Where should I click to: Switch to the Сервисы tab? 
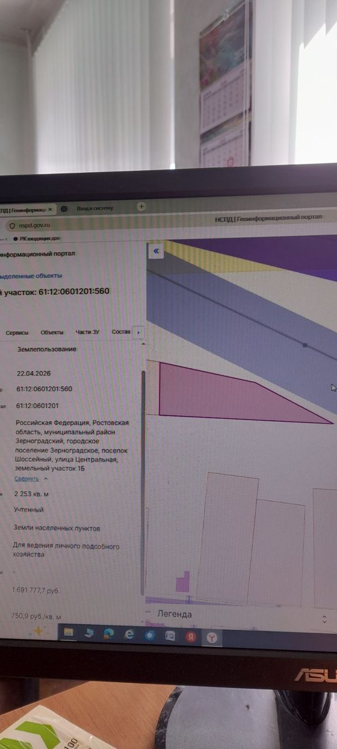(17, 332)
